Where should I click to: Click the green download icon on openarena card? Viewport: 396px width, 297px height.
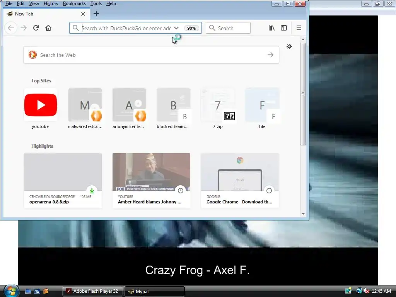tap(92, 191)
